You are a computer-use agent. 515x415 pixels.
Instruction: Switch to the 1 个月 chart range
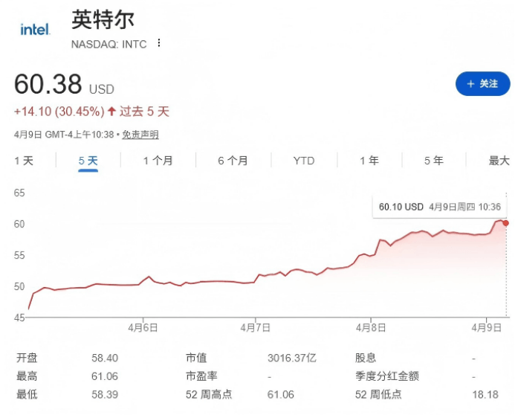pos(158,161)
